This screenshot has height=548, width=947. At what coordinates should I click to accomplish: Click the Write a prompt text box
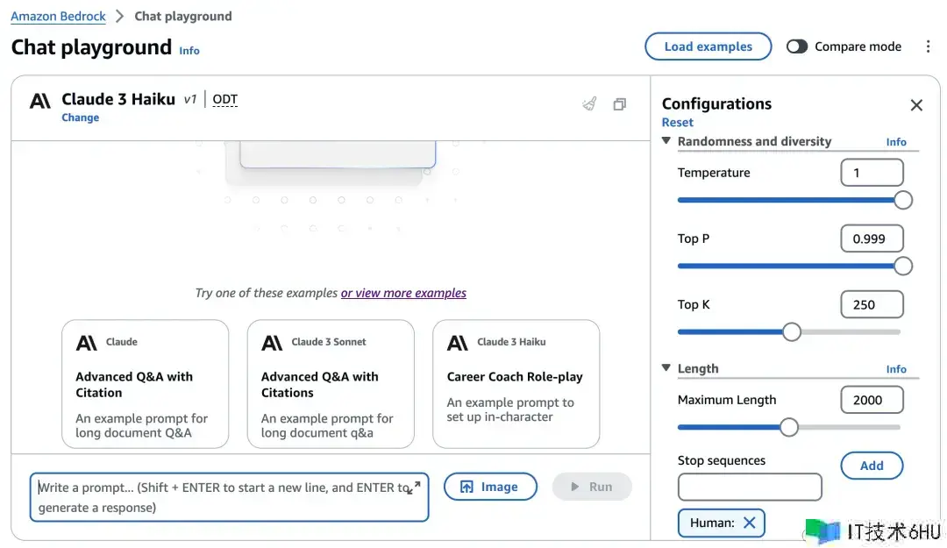219,497
